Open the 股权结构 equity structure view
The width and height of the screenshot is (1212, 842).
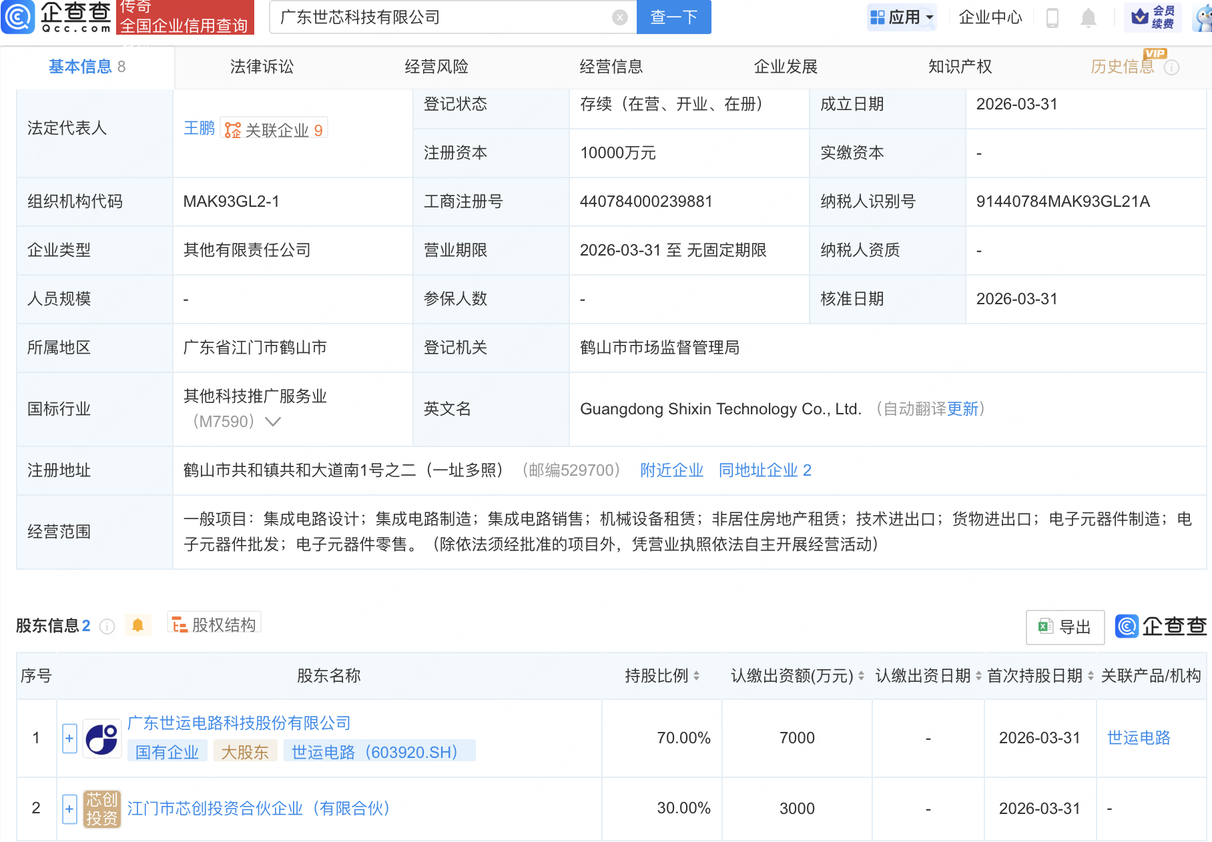[214, 626]
